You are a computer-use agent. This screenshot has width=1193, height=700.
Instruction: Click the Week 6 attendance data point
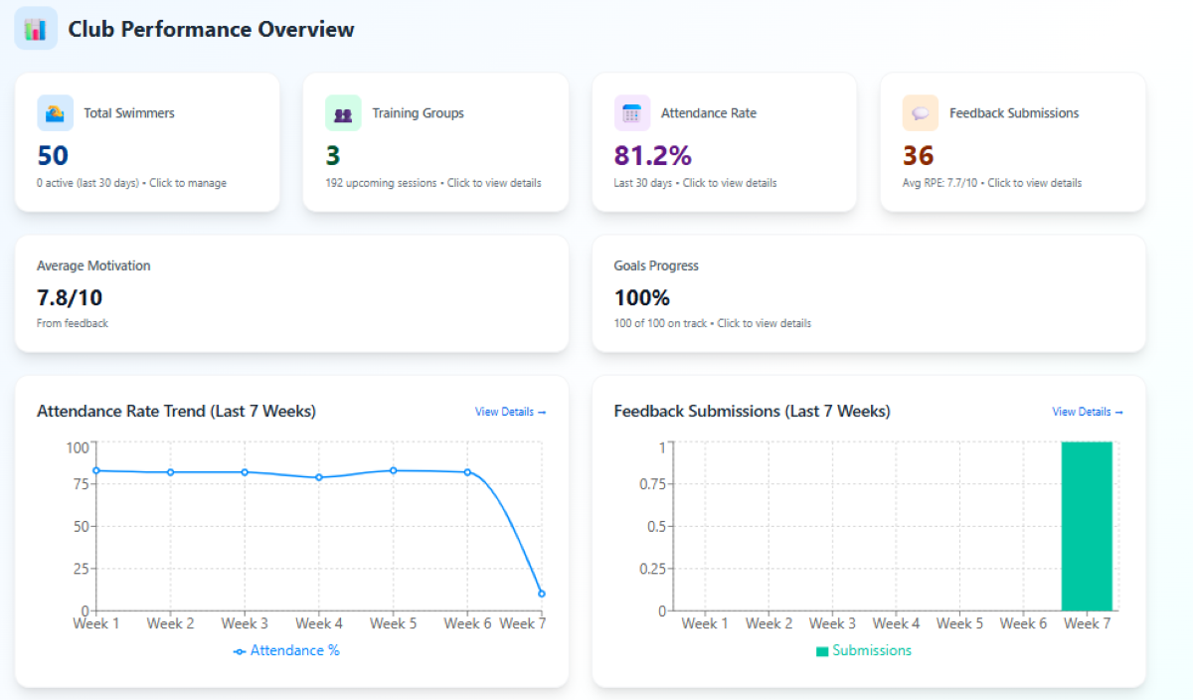(467, 472)
